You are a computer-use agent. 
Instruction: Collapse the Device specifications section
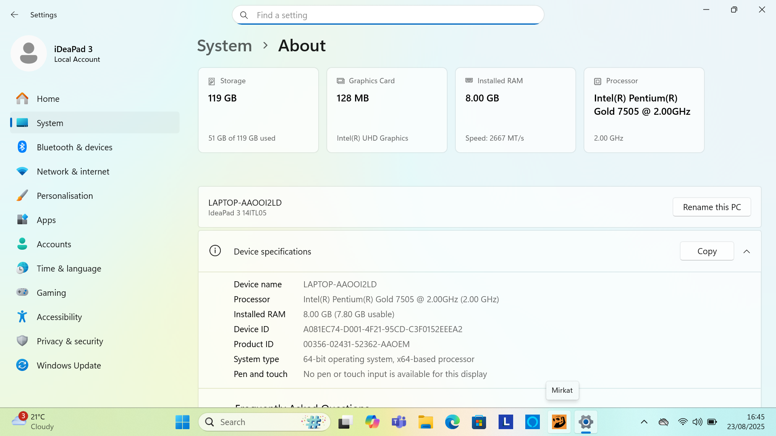(746, 251)
